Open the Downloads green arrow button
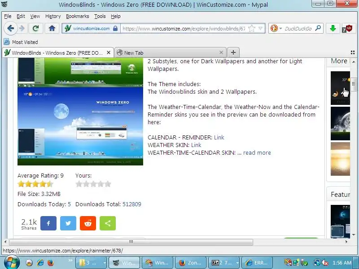The height and width of the screenshot is (269, 359). pos(333,28)
